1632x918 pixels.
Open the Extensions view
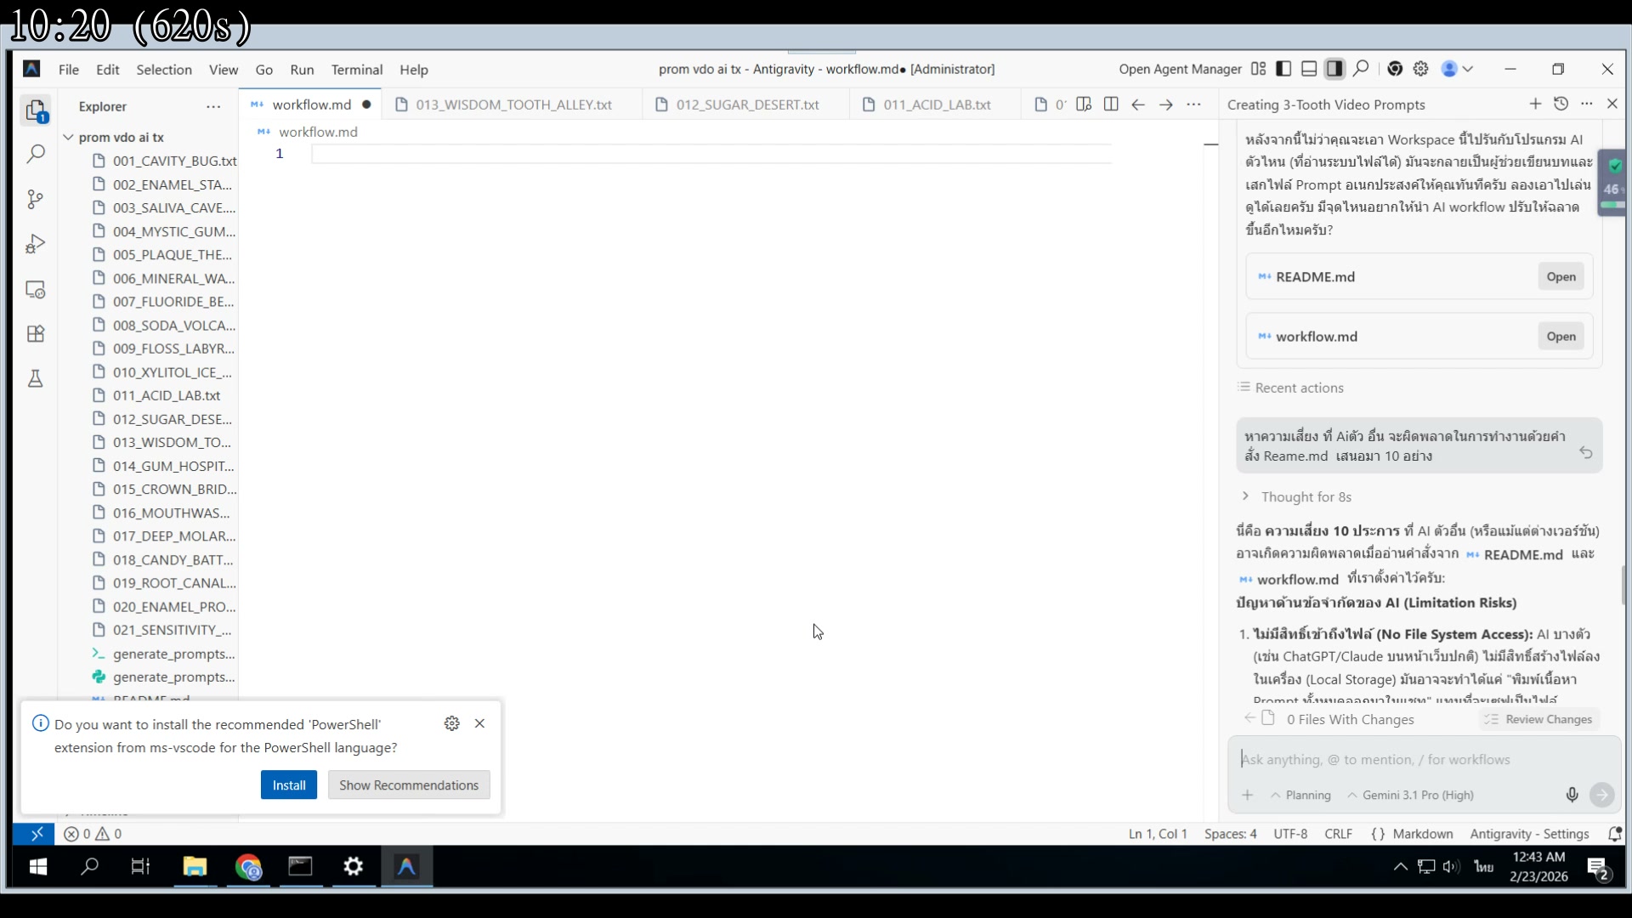tap(36, 333)
